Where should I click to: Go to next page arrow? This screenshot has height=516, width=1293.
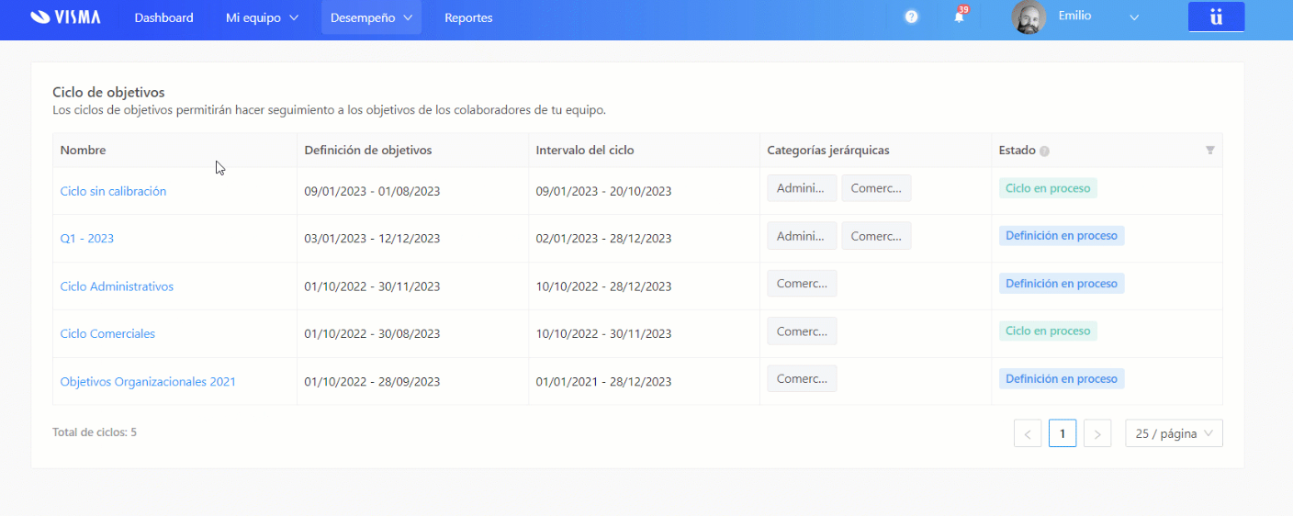click(x=1097, y=433)
